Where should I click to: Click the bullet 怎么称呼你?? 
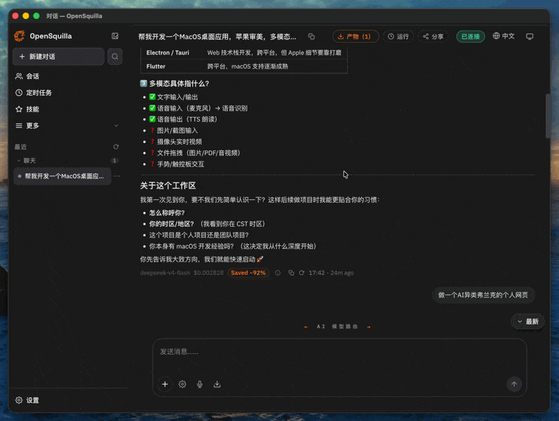click(x=167, y=213)
